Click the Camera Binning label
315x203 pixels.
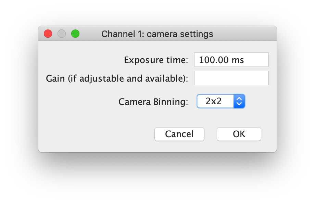tap(153, 102)
